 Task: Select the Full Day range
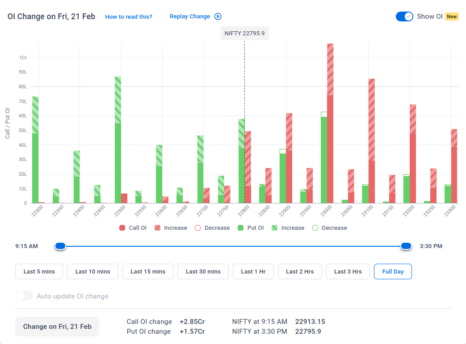click(393, 272)
